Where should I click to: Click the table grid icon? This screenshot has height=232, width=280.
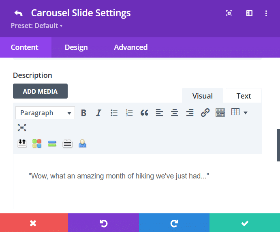coord(235,112)
